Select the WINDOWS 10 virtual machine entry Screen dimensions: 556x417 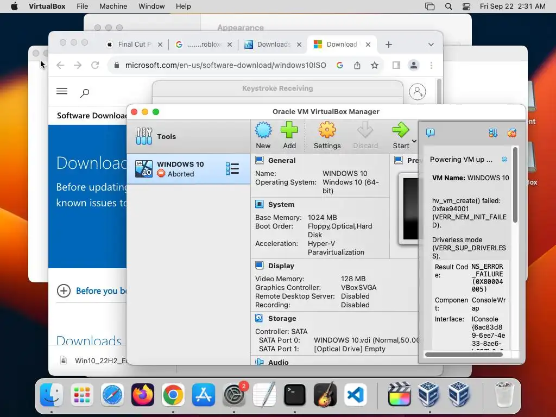(188, 169)
